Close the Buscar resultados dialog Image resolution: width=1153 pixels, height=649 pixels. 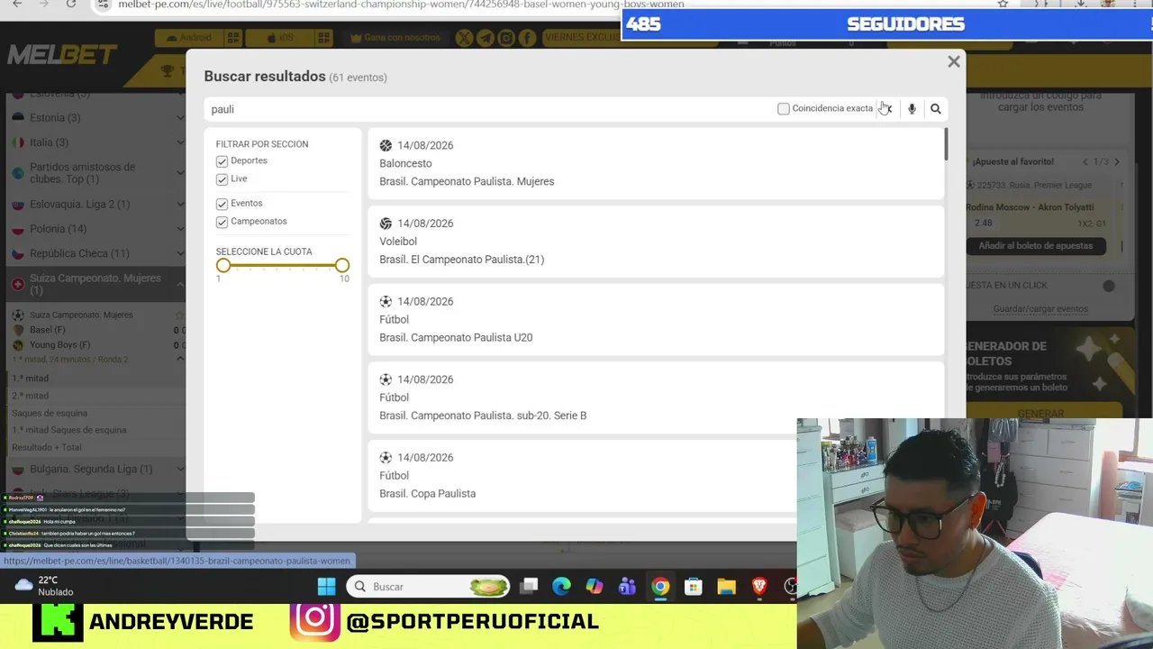(x=954, y=61)
